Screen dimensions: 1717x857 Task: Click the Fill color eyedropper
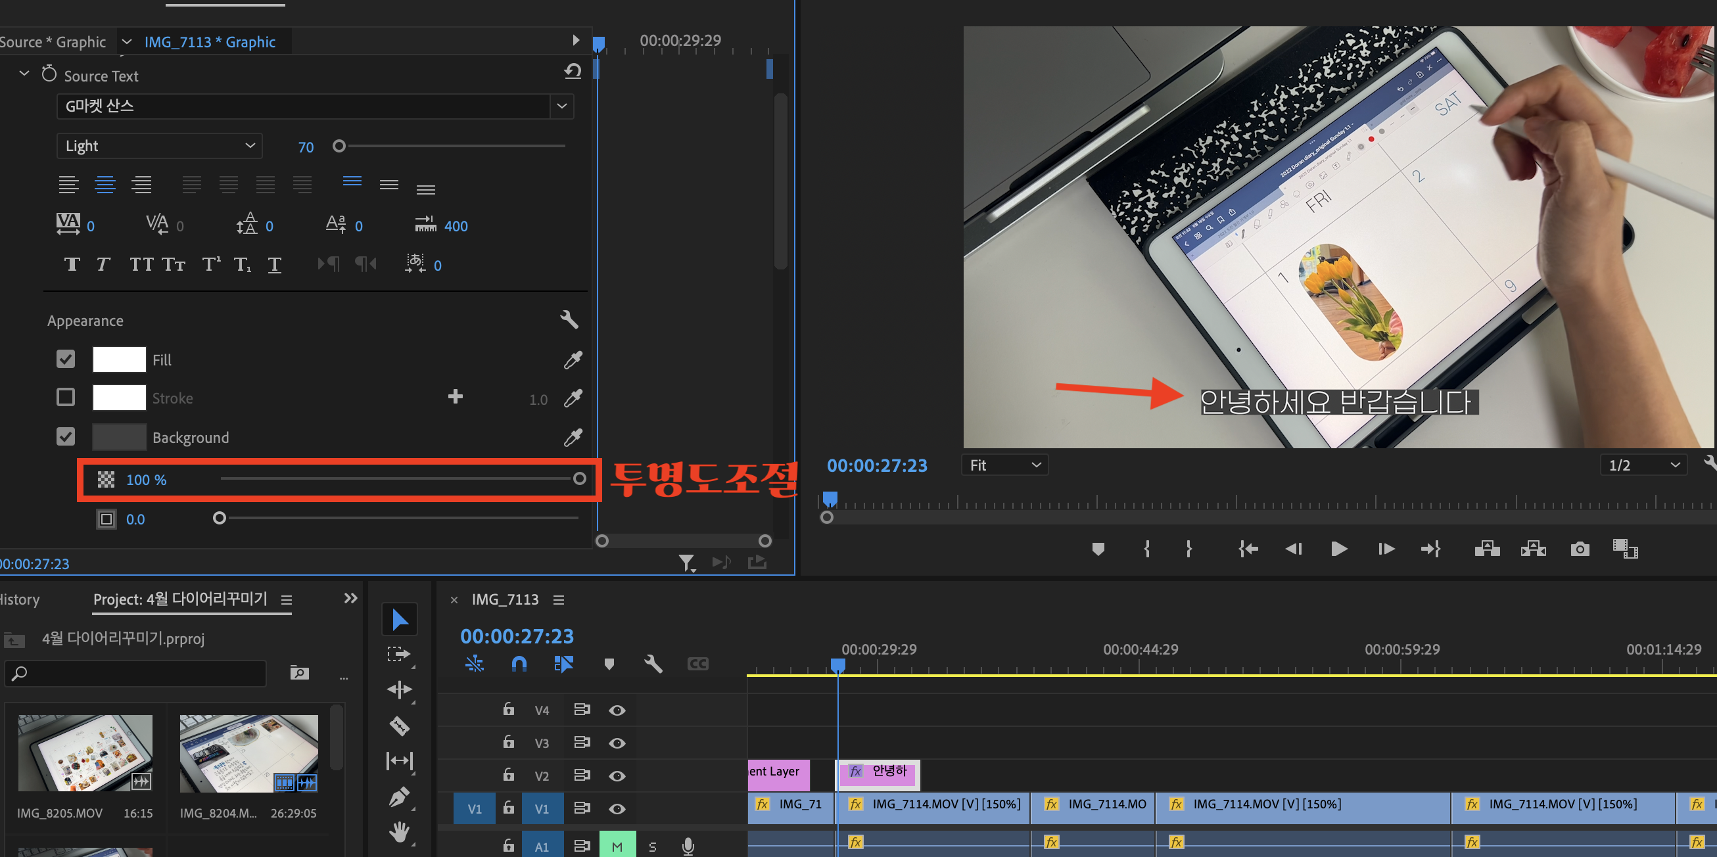pos(573,360)
